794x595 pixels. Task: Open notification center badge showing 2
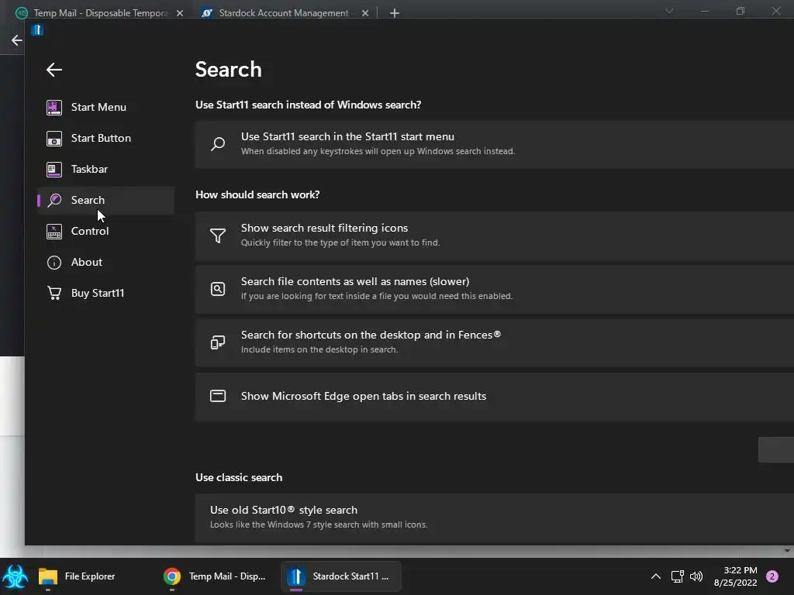pos(772,576)
